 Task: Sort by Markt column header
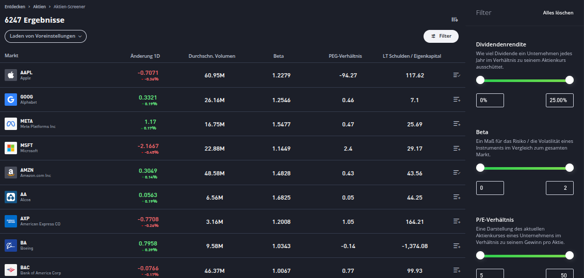[x=11, y=56]
